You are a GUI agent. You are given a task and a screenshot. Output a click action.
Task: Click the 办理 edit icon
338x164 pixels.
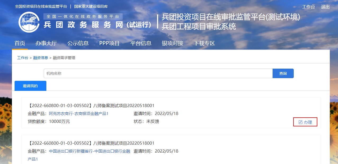300,122
